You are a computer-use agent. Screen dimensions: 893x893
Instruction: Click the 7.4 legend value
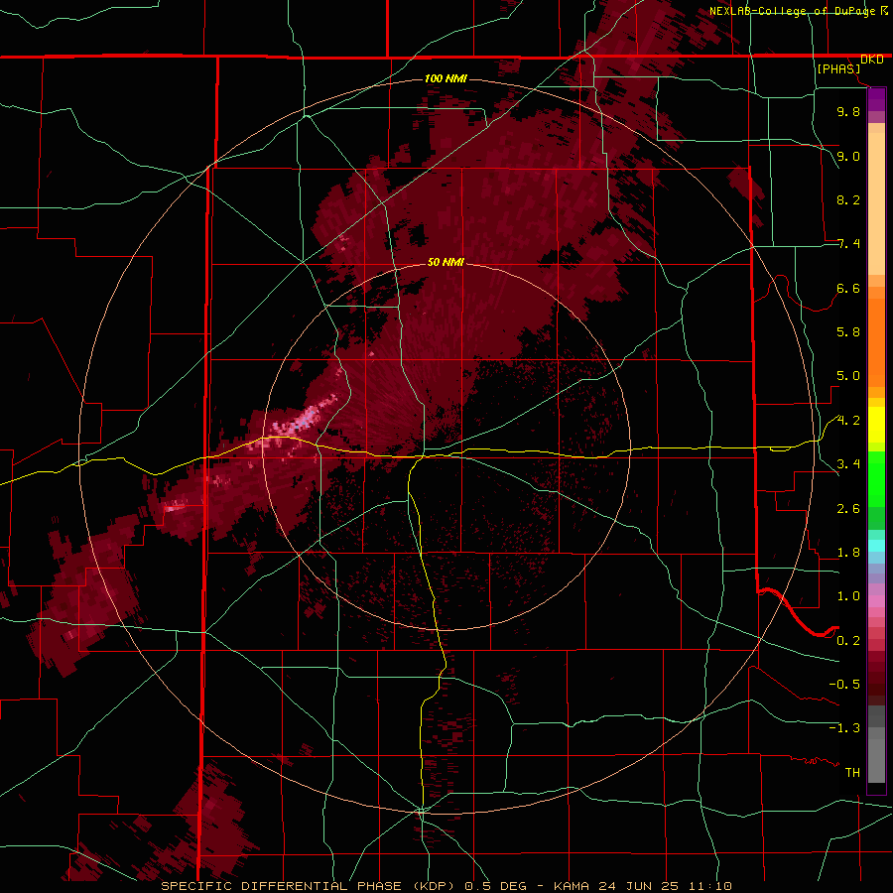click(x=848, y=244)
